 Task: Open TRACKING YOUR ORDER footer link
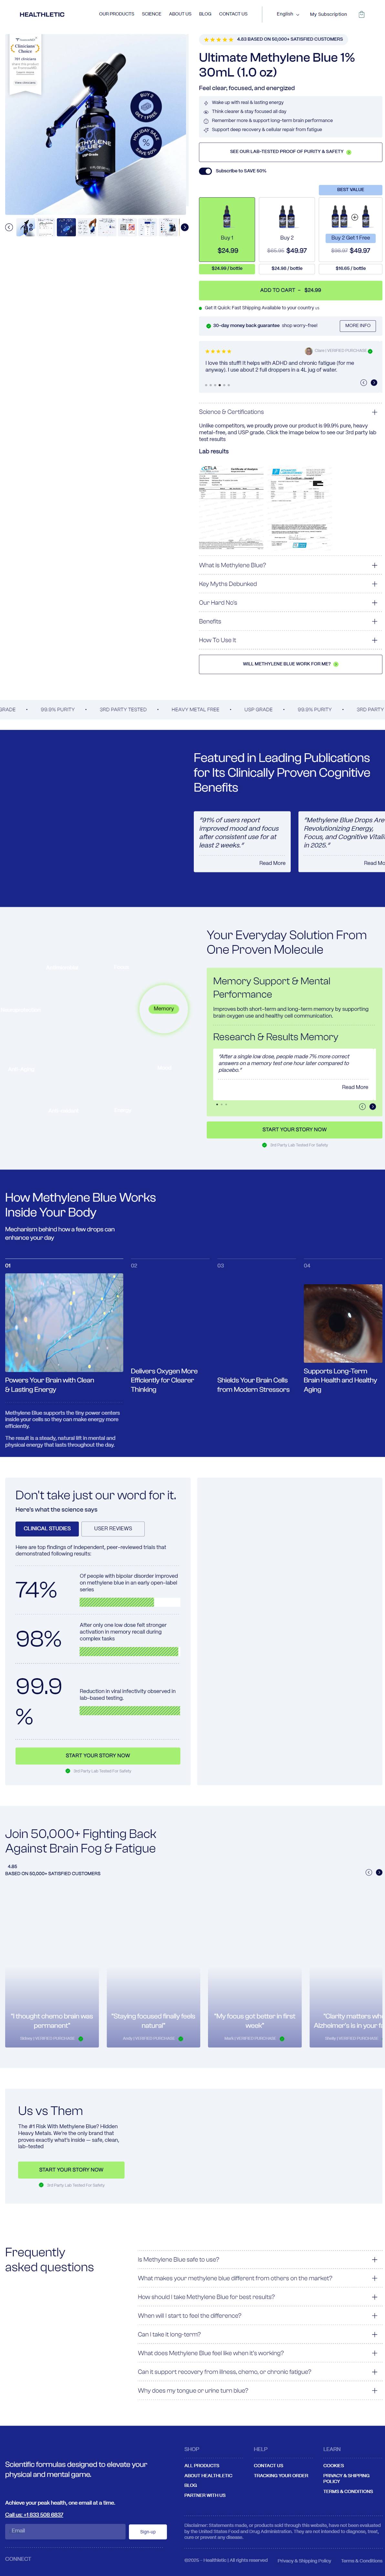pyautogui.click(x=281, y=2476)
